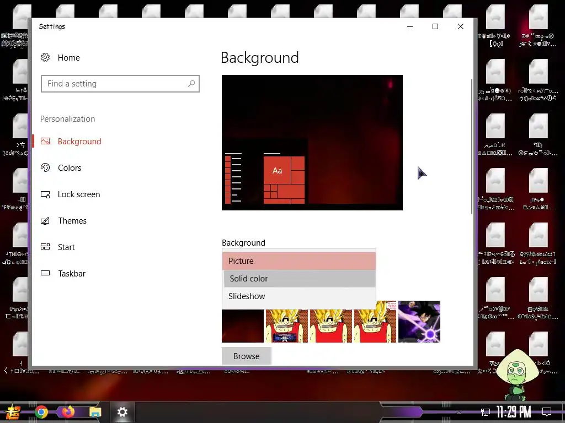Click the Settings gear on the taskbar

point(122,412)
